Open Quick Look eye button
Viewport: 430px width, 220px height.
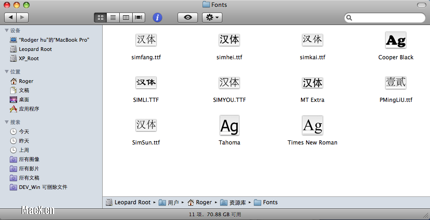point(188,18)
